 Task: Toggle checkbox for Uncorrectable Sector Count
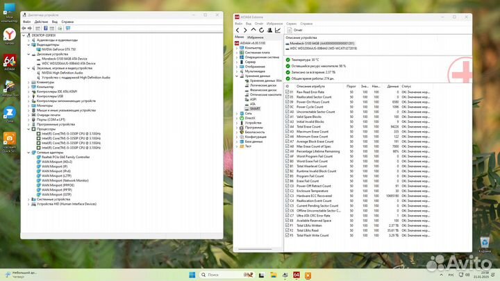pyautogui.click(x=287, y=112)
